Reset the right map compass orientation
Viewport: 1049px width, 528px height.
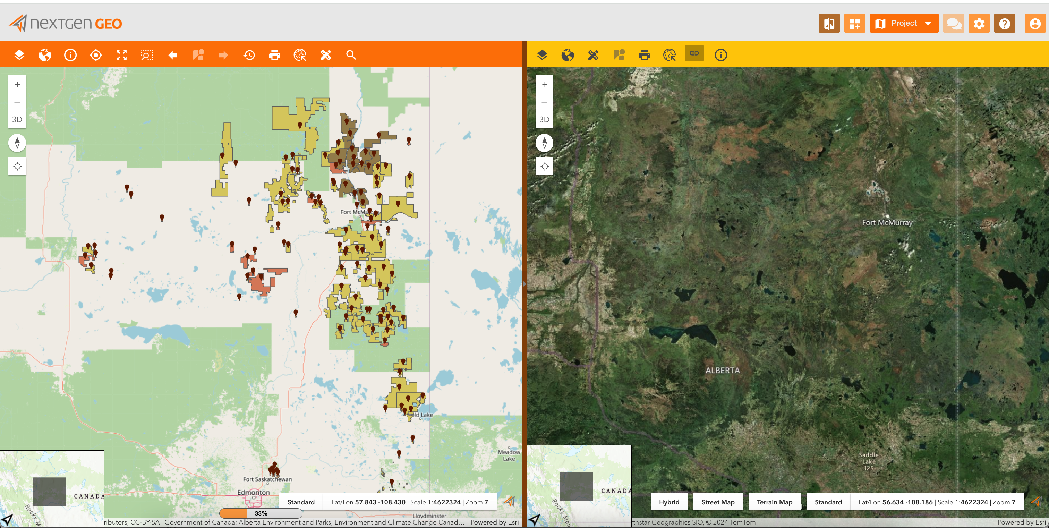click(545, 143)
